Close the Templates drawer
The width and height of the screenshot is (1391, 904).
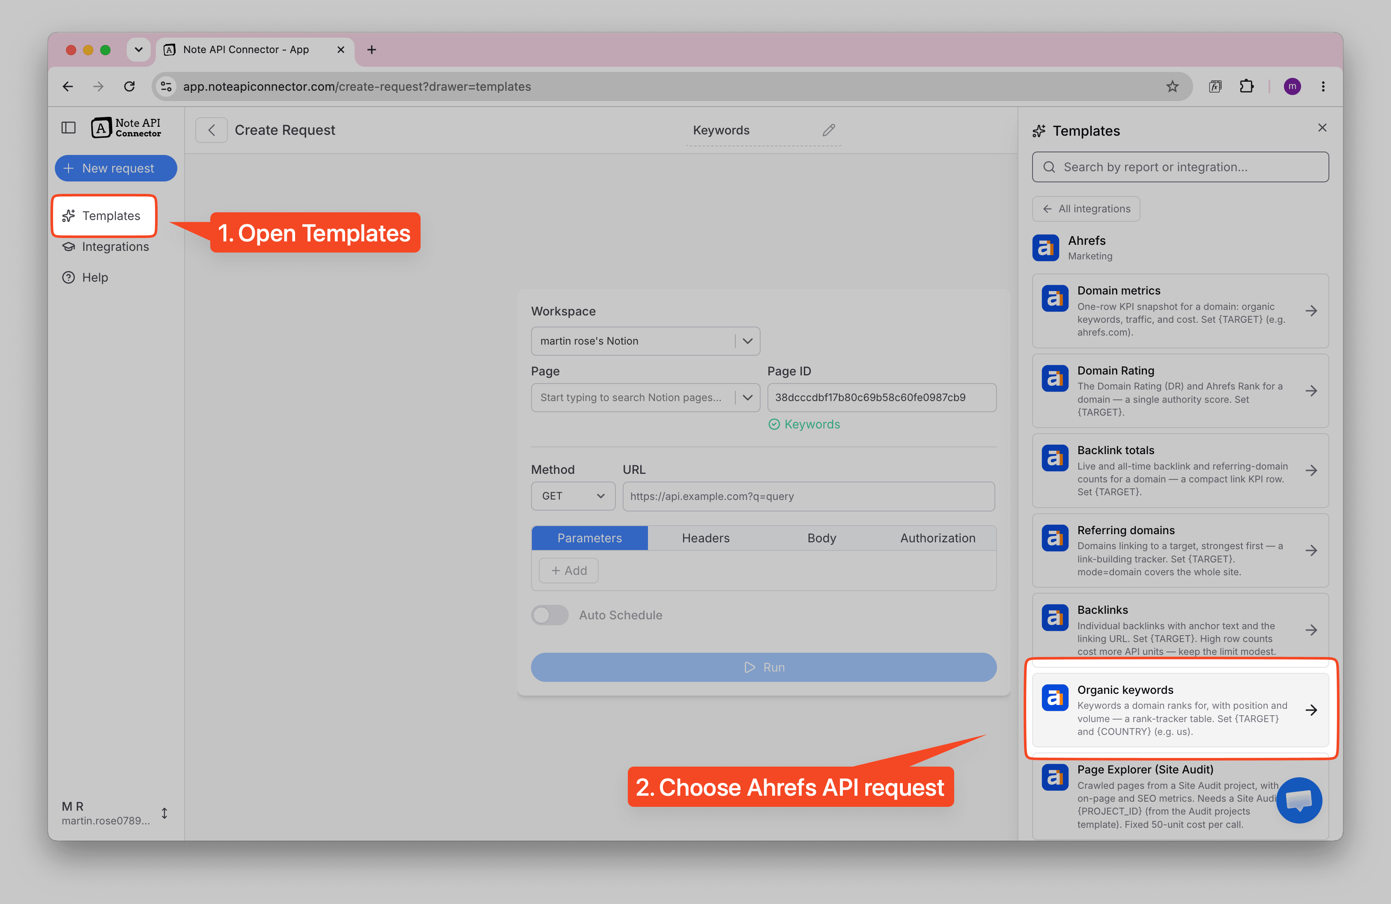click(x=1322, y=128)
